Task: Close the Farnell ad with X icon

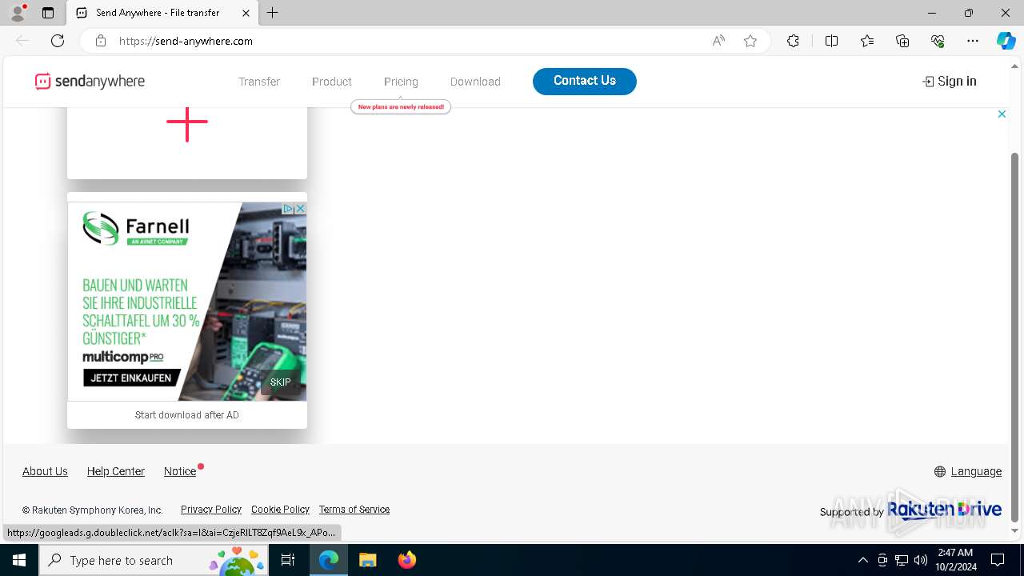Action: [301, 209]
